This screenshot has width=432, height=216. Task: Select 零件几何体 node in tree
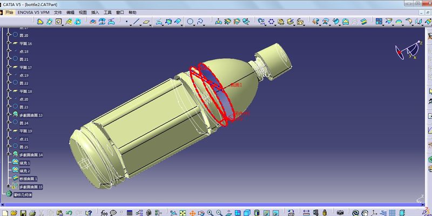point(24,194)
